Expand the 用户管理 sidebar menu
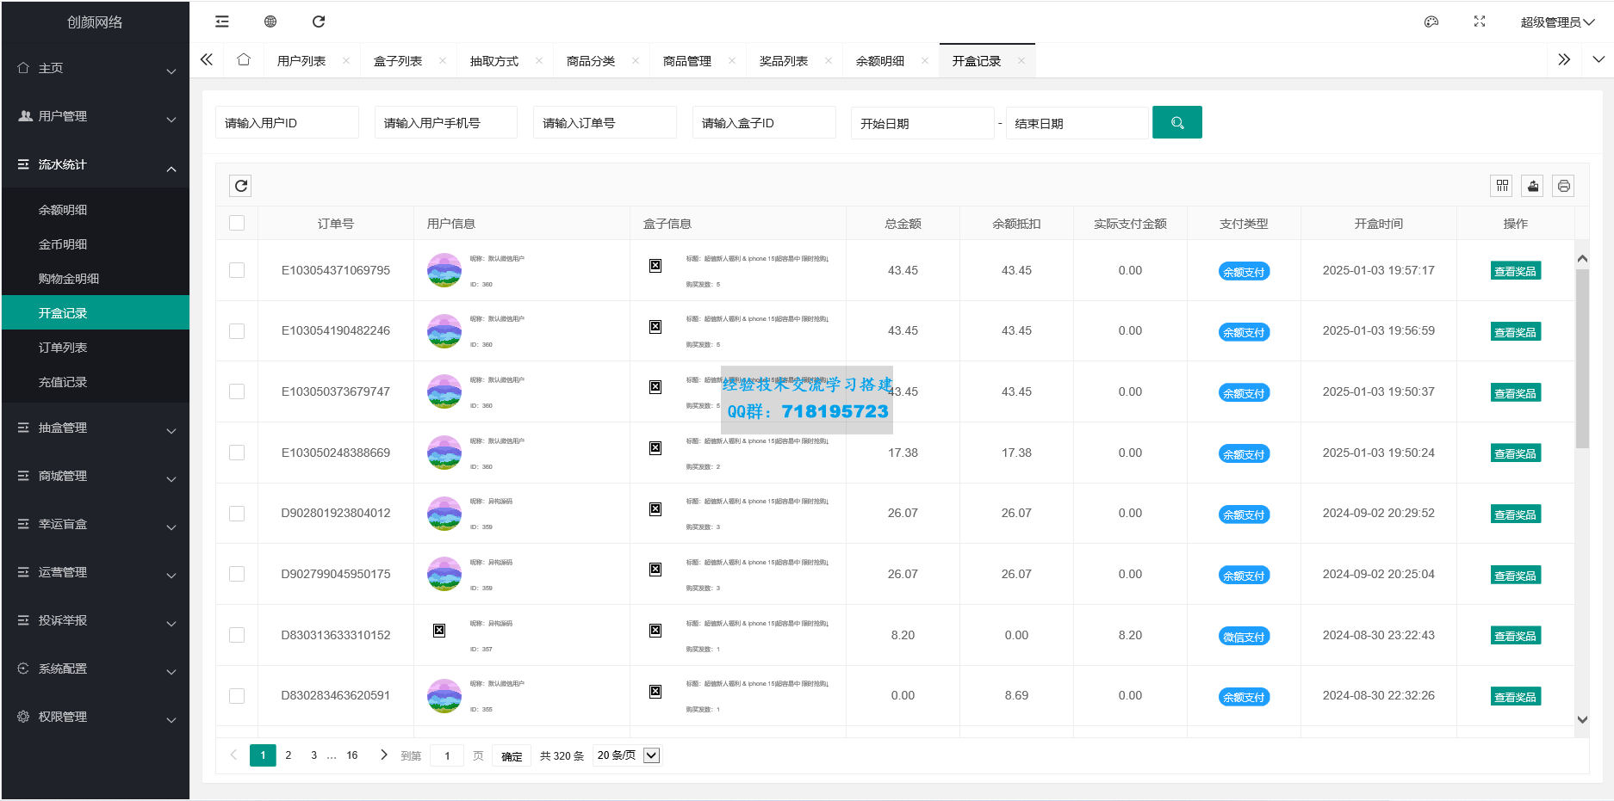 [95, 116]
